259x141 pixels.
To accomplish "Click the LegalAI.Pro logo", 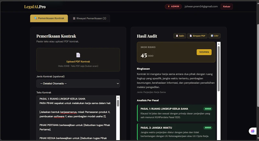I will [x=35, y=7].
